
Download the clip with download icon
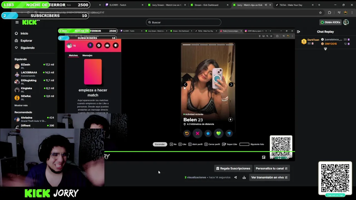click(244, 177)
